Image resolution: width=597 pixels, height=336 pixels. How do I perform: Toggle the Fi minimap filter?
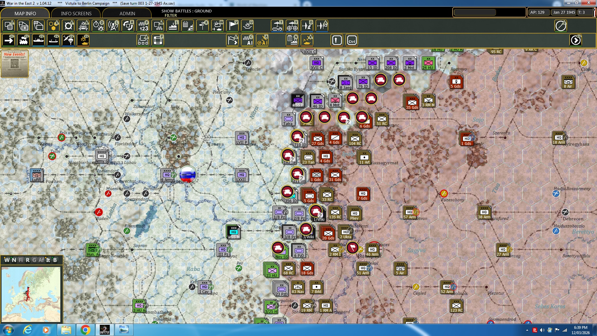(21, 260)
